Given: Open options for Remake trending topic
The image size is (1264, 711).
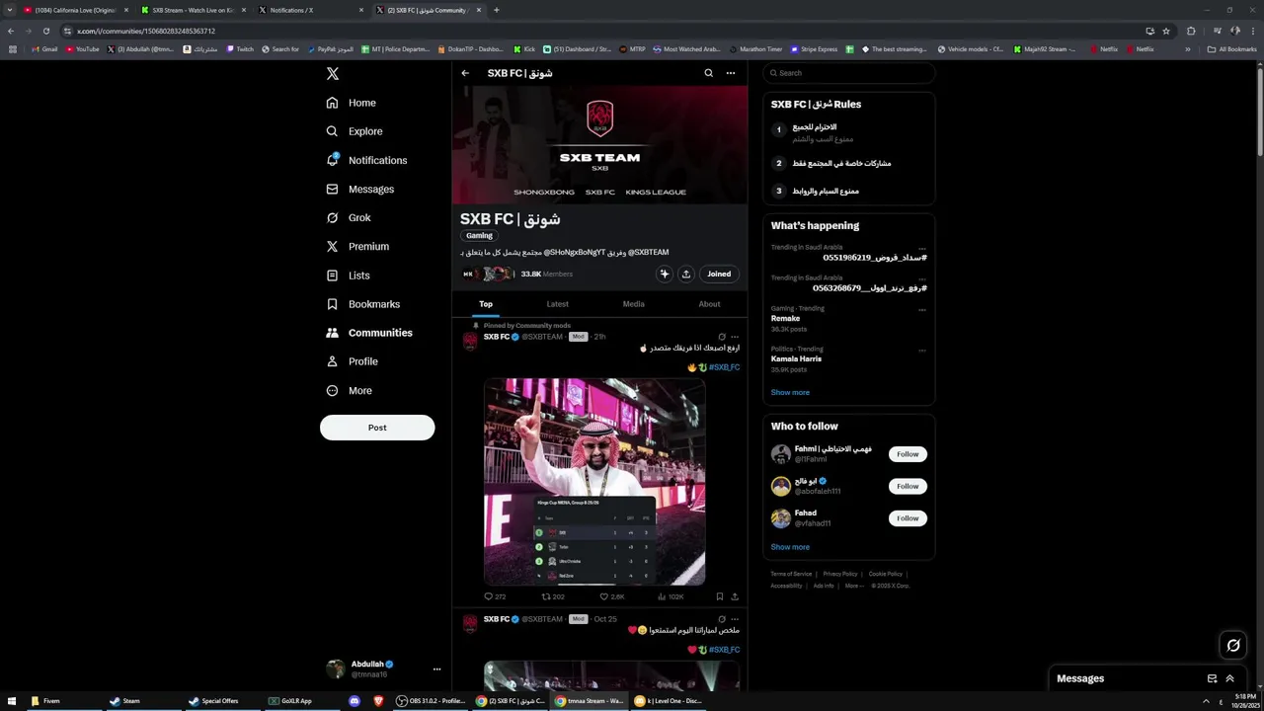Looking at the screenshot, I should point(922,310).
